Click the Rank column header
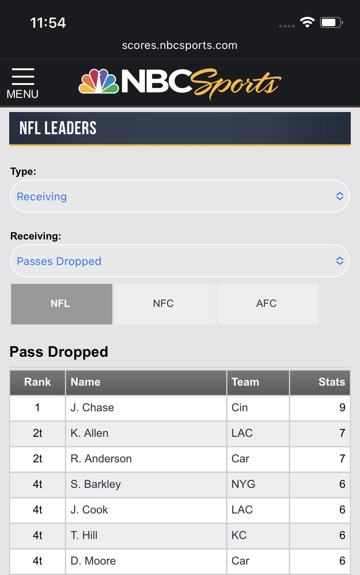This screenshot has height=575, width=360. click(x=38, y=382)
